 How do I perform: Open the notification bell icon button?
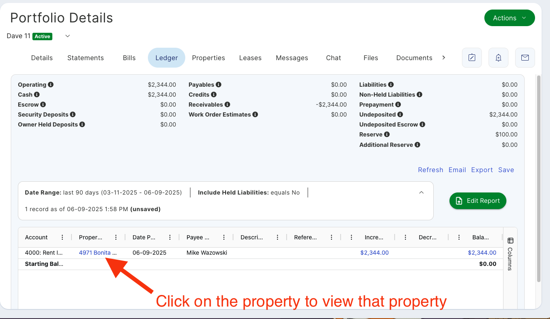pyautogui.click(x=498, y=58)
